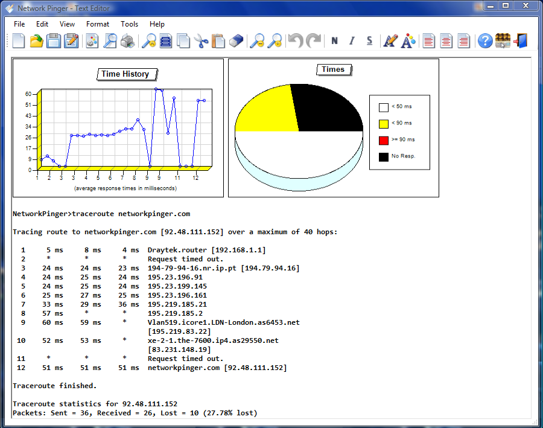The height and width of the screenshot is (428, 543).
Task: Click the 'NetworkPinger>traceroute networkpinger.com' command line
Action: click(101, 214)
